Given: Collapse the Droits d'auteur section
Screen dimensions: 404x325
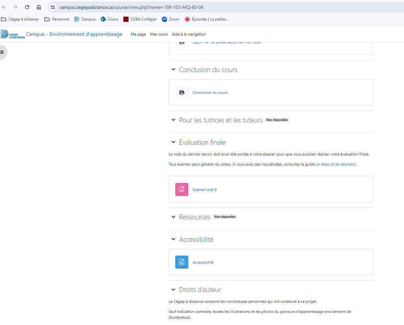Looking at the screenshot, I should [173, 289].
